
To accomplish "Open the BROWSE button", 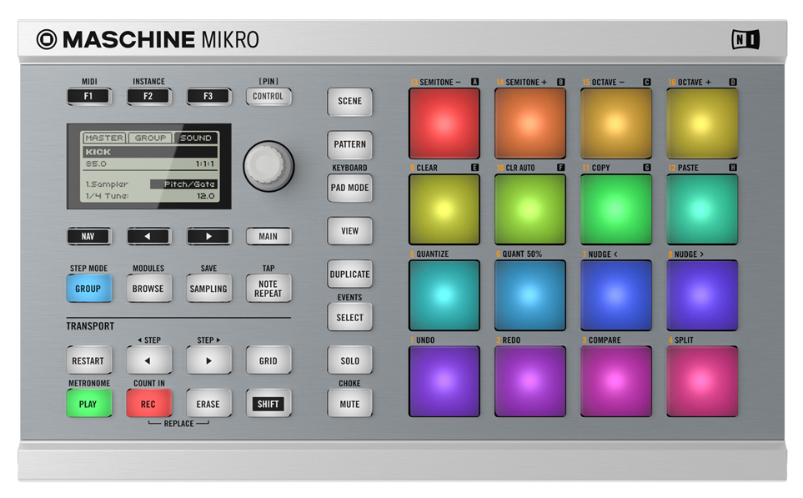I will click(148, 289).
